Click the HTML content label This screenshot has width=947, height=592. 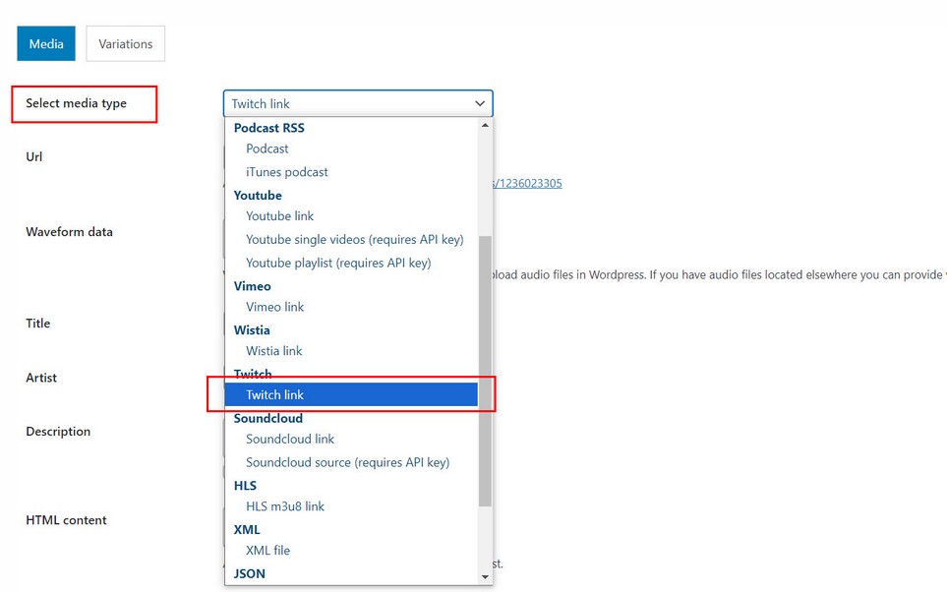66,520
